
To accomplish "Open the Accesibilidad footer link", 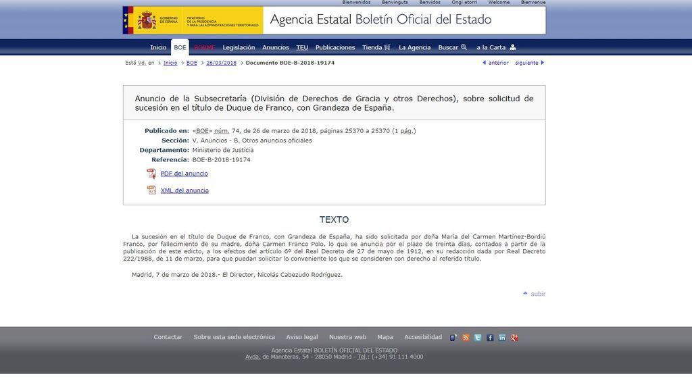I will pos(423,337).
